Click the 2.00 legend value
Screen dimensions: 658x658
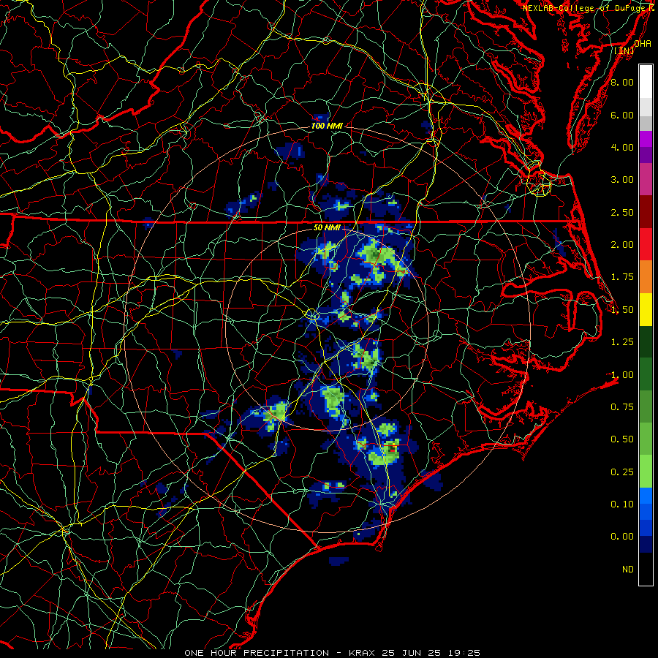[x=622, y=245]
